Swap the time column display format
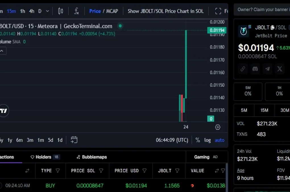Screen dimensions: 290x192 tap(27, 171)
